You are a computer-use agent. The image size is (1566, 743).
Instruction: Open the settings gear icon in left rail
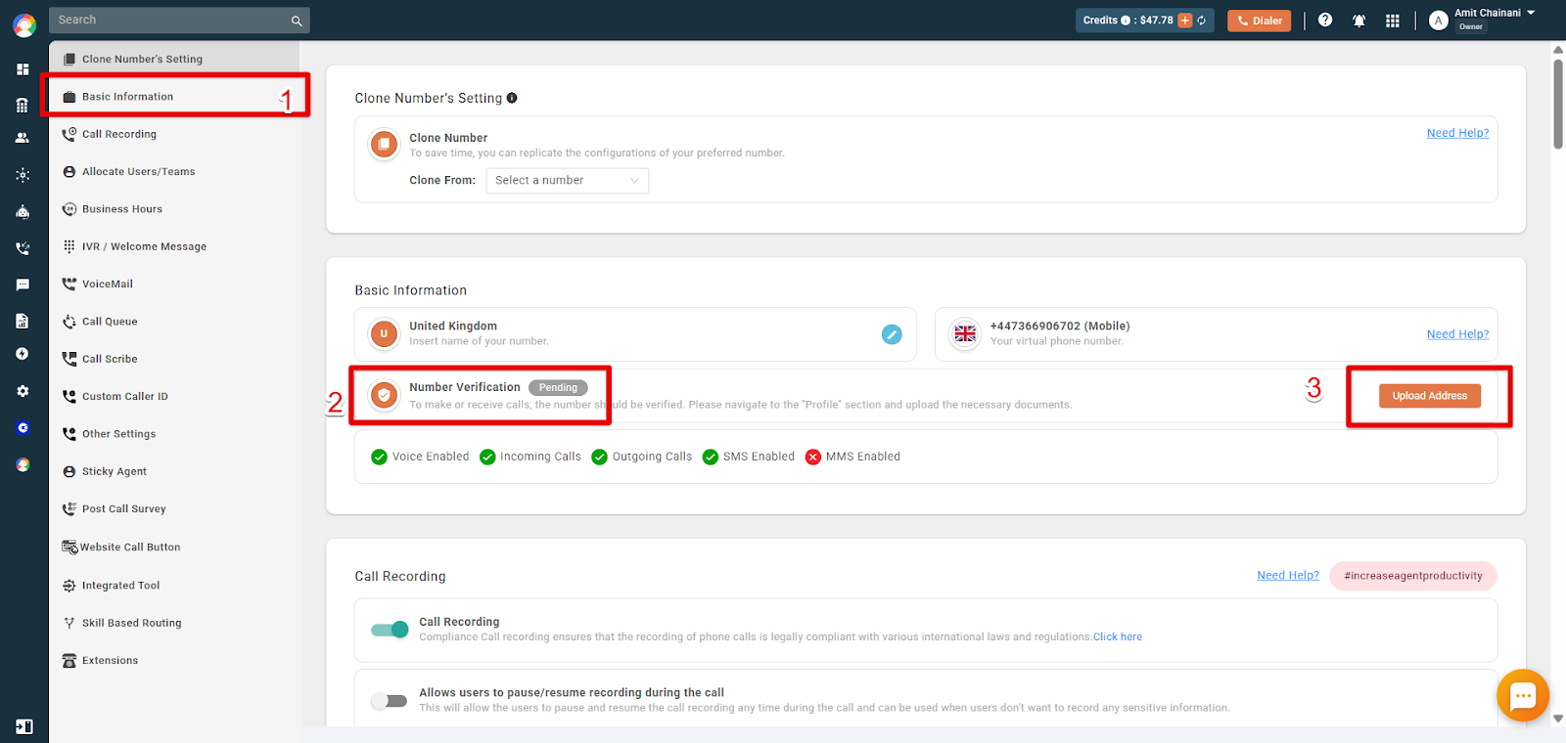point(23,391)
